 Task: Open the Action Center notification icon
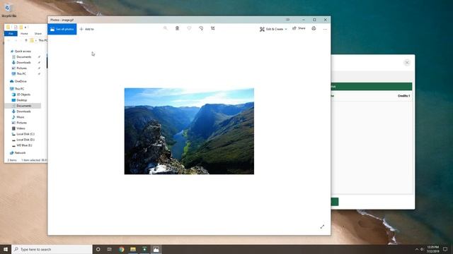[445, 249]
